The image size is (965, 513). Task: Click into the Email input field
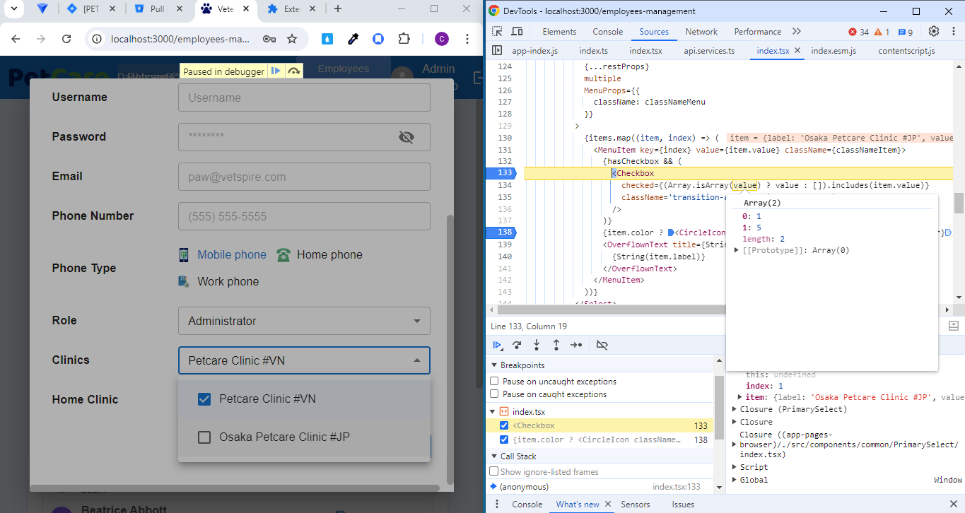point(304,177)
